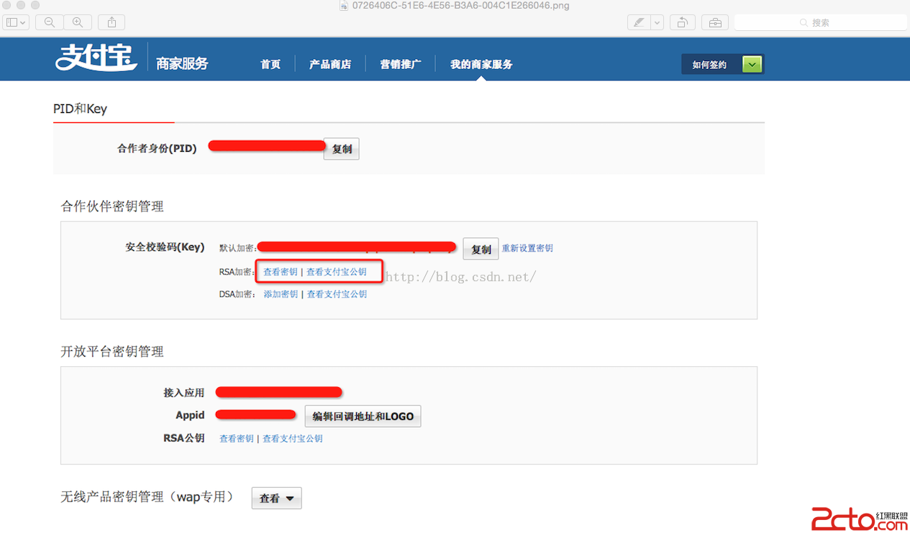Screen dimensions: 910x538
Task: Click the 安全校验码(Key) label
Action: point(165,247)
